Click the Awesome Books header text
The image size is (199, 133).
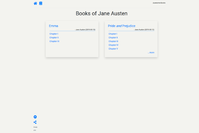159,3
